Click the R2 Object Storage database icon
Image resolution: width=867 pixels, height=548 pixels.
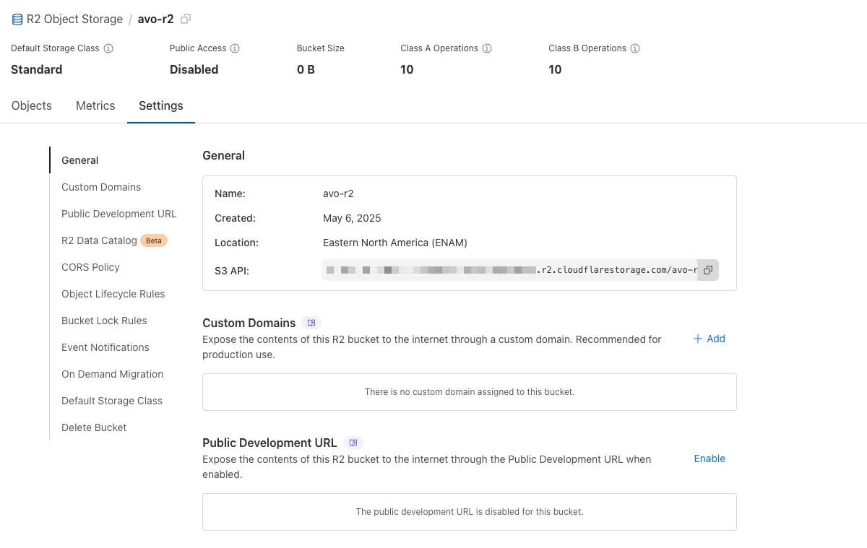(x=17, y=19)
